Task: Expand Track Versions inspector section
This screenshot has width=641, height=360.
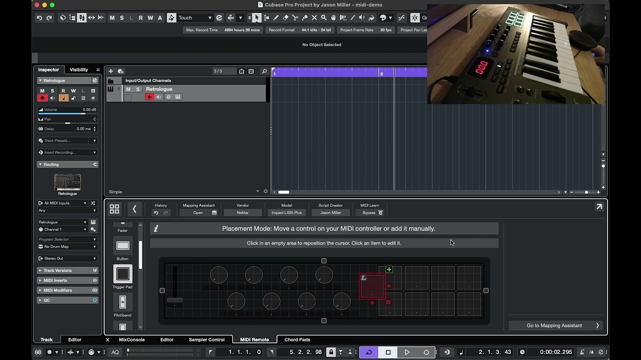Action: tap(41, 270)
